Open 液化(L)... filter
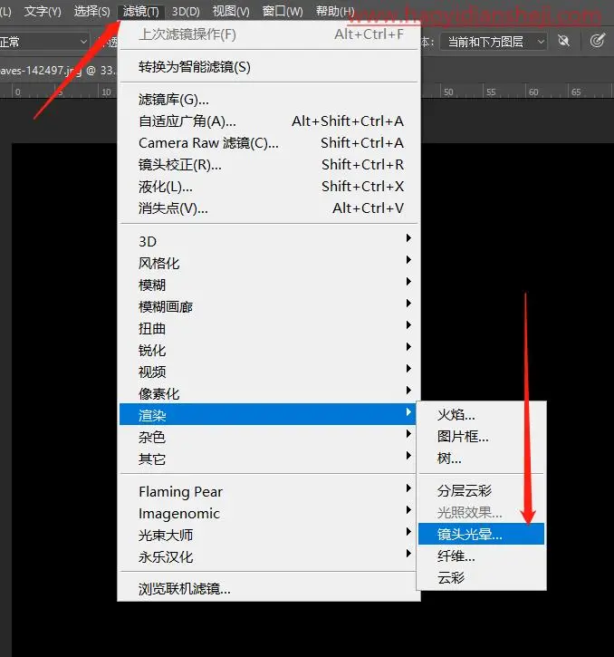Screen dimensions: 614x657 (x=269, y=187)
